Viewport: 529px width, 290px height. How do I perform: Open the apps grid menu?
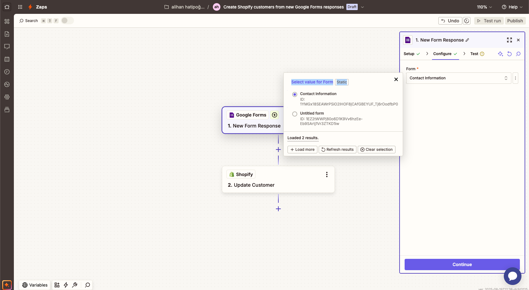click(x=20, y=7)
